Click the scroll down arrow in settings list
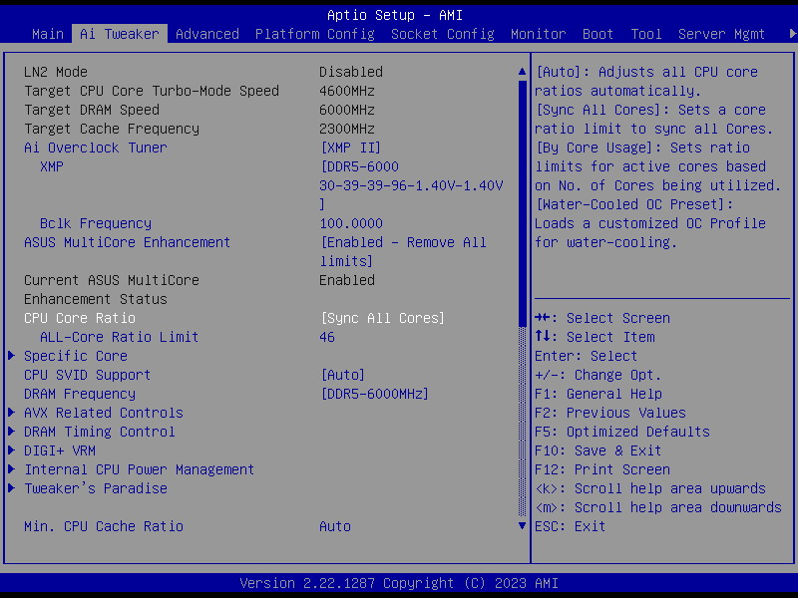This screenshot has width=798, height=598. click(522, 526)
